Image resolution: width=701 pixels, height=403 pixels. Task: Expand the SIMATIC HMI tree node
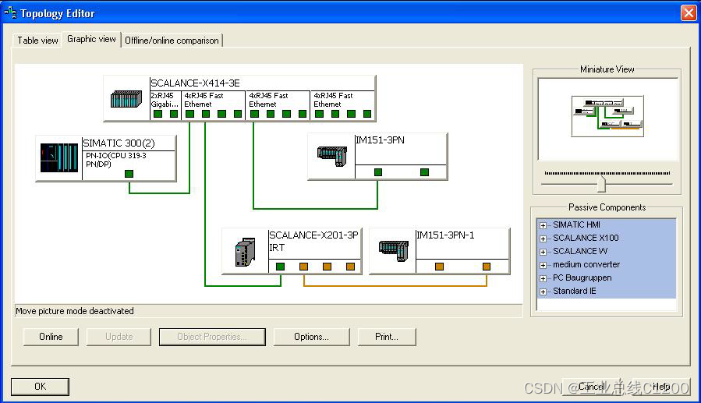[x=543, y=225]
